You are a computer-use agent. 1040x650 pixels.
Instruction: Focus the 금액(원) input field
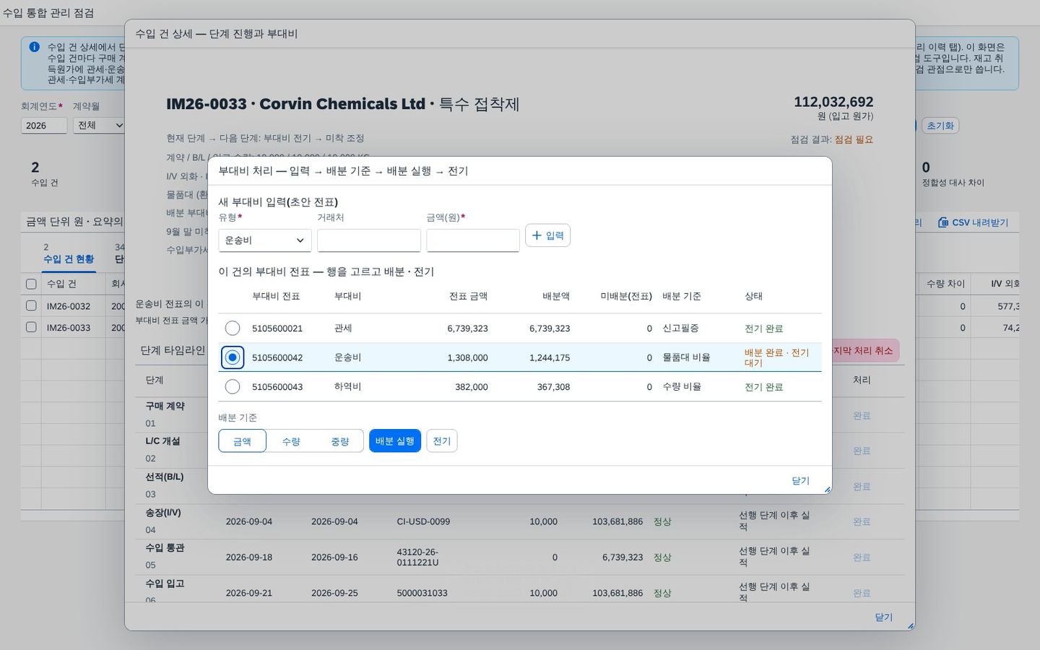point(473,240)
